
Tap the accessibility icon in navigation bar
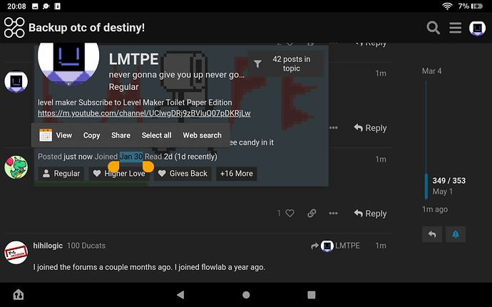tap(19, 295)
